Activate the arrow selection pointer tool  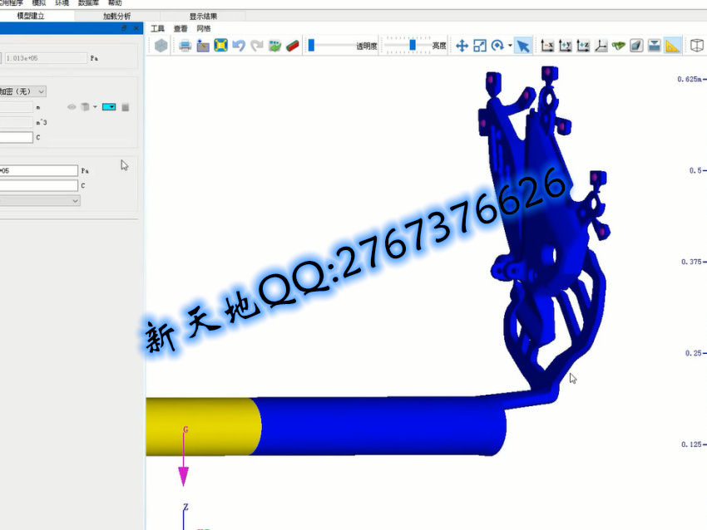tap(522, 47)
